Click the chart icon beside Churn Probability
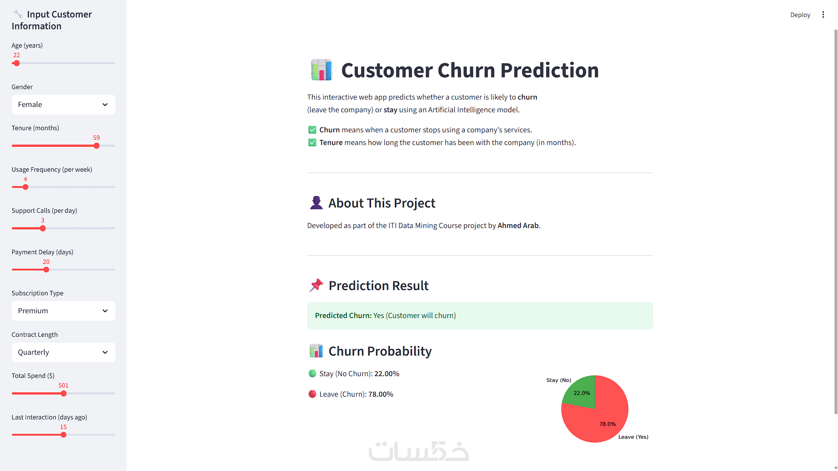The width and height of the screenshot is (838, 471). coord(316,351)
